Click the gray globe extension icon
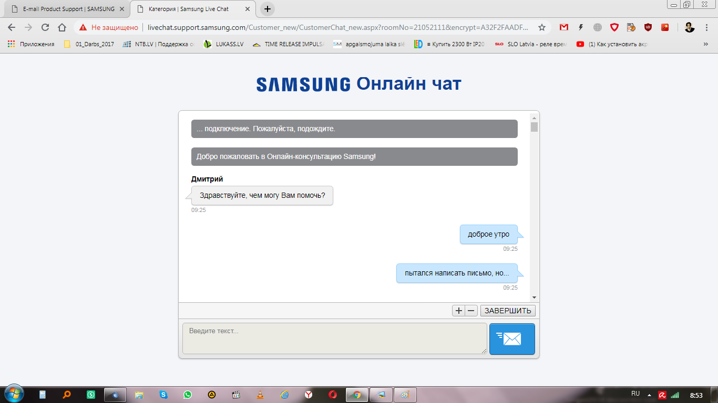718x403 pixels. (598, 27)
